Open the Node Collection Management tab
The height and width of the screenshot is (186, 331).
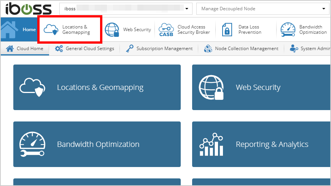coord(241,49)
